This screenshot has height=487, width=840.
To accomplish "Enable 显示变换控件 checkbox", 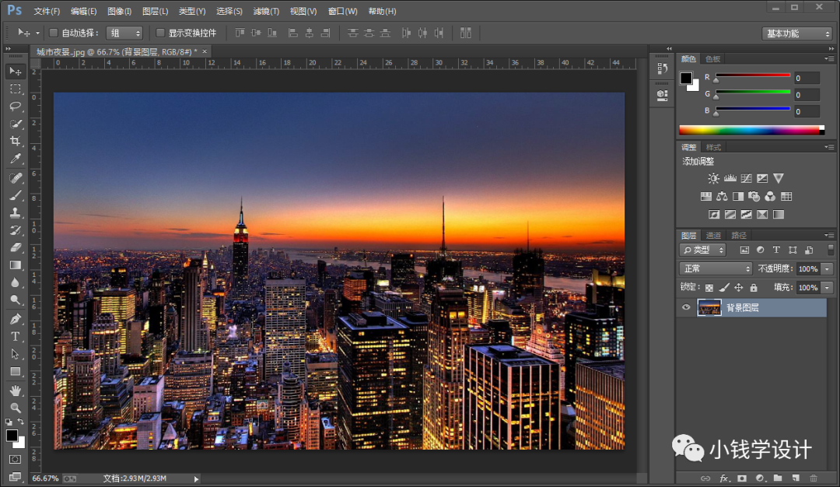I will tap(160, 33).
